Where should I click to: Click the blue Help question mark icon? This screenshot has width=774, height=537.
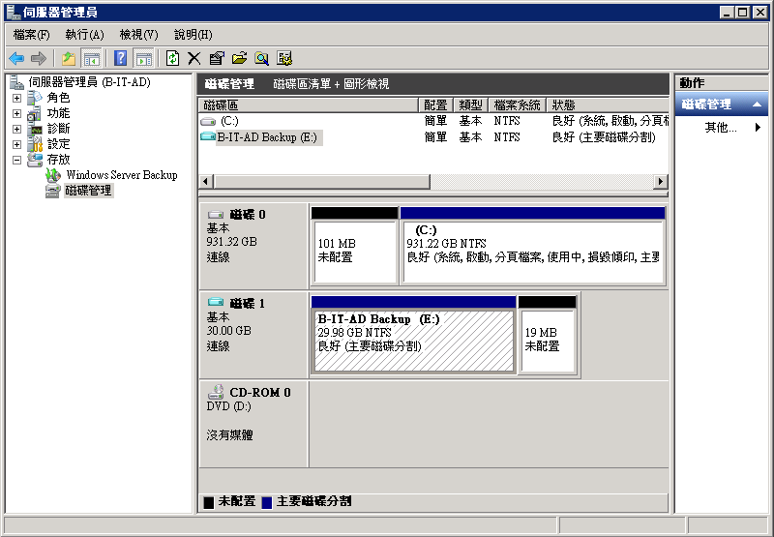coord(120,58)
